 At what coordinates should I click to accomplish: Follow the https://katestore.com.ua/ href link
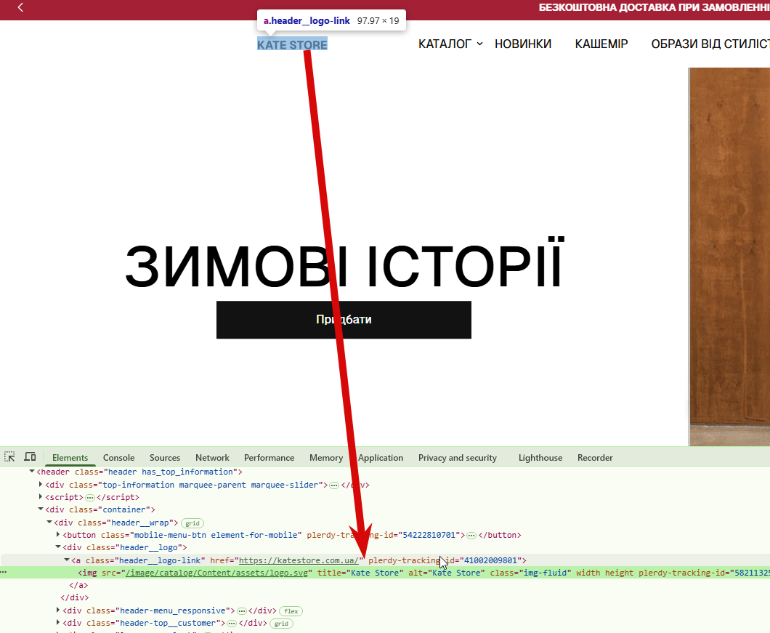[299, 560]
